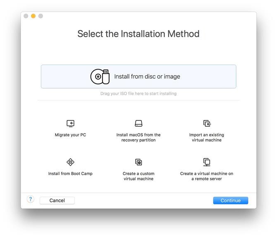Click the Continue button
277x238 pixels.
coord(231,200)
